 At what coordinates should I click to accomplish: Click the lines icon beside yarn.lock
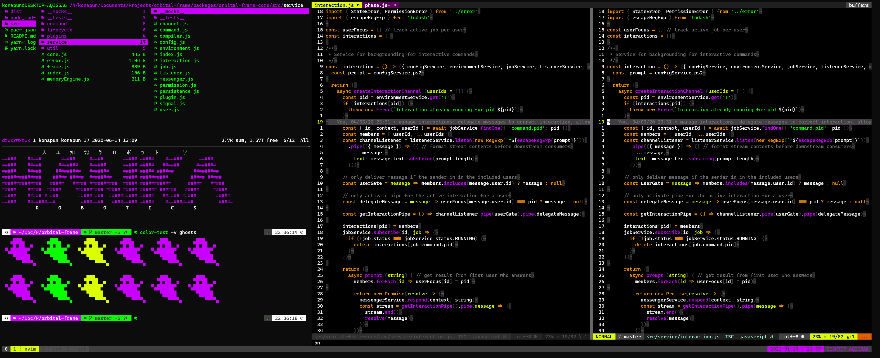coord(6,49)
